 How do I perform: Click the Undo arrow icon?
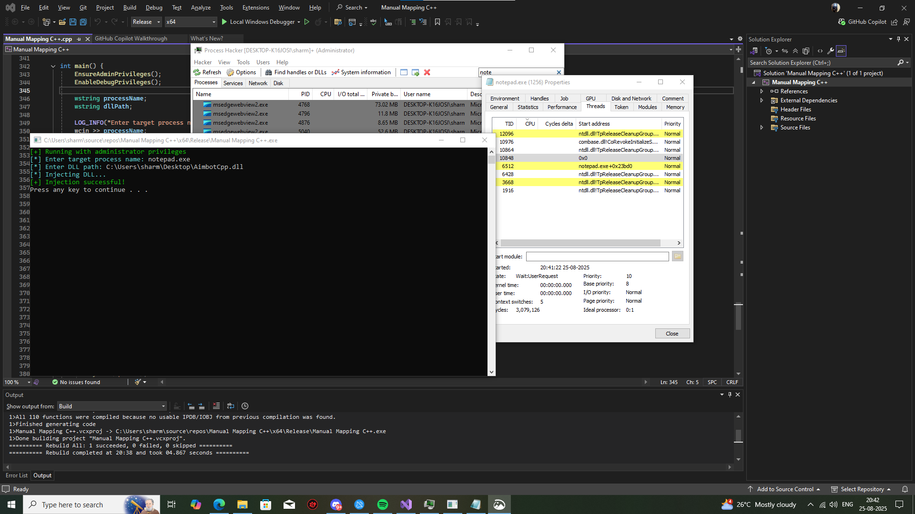97,22
